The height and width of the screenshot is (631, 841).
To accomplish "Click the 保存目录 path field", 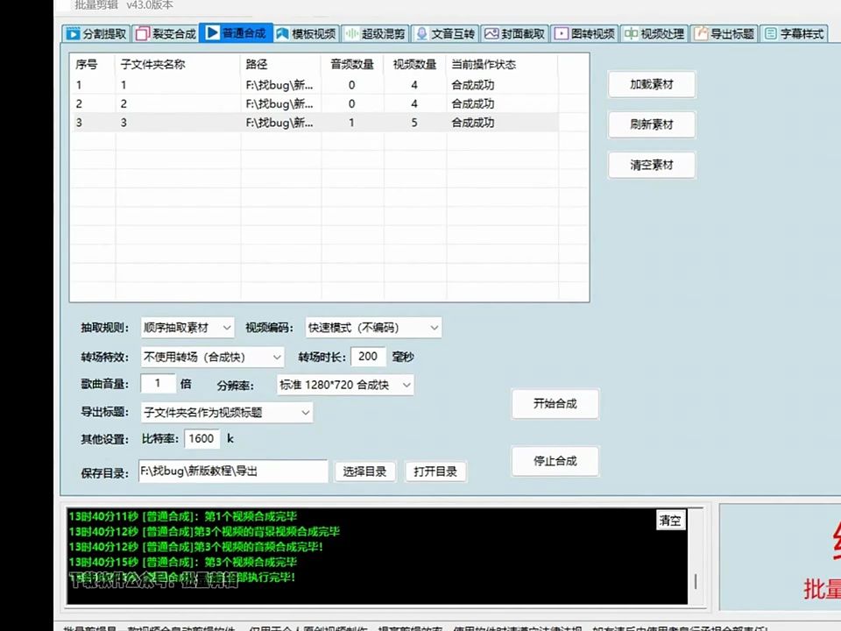I will pyautogui.click(x=233, y=471).
